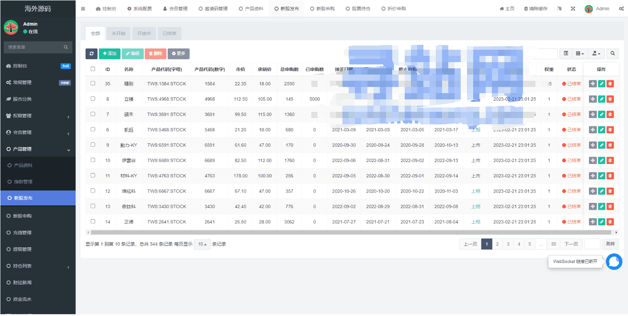Screen dimensions: 628x316
Task: Click the table refresh icon button
Action: click(91, 53)
